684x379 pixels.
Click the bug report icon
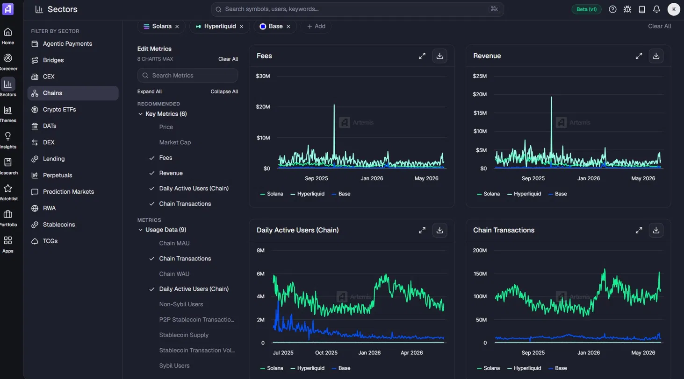pyautogui.click(x=627, y=9)
